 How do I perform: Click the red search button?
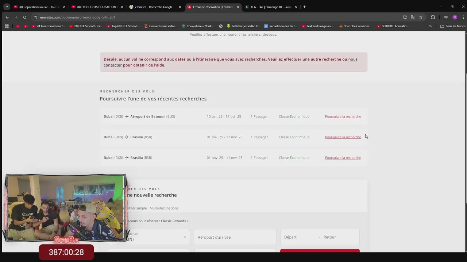point(320,250)
